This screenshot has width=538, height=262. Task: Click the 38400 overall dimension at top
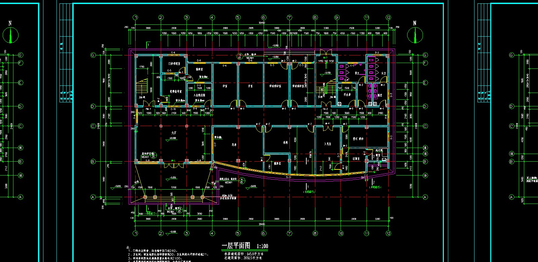coord(262,23)
